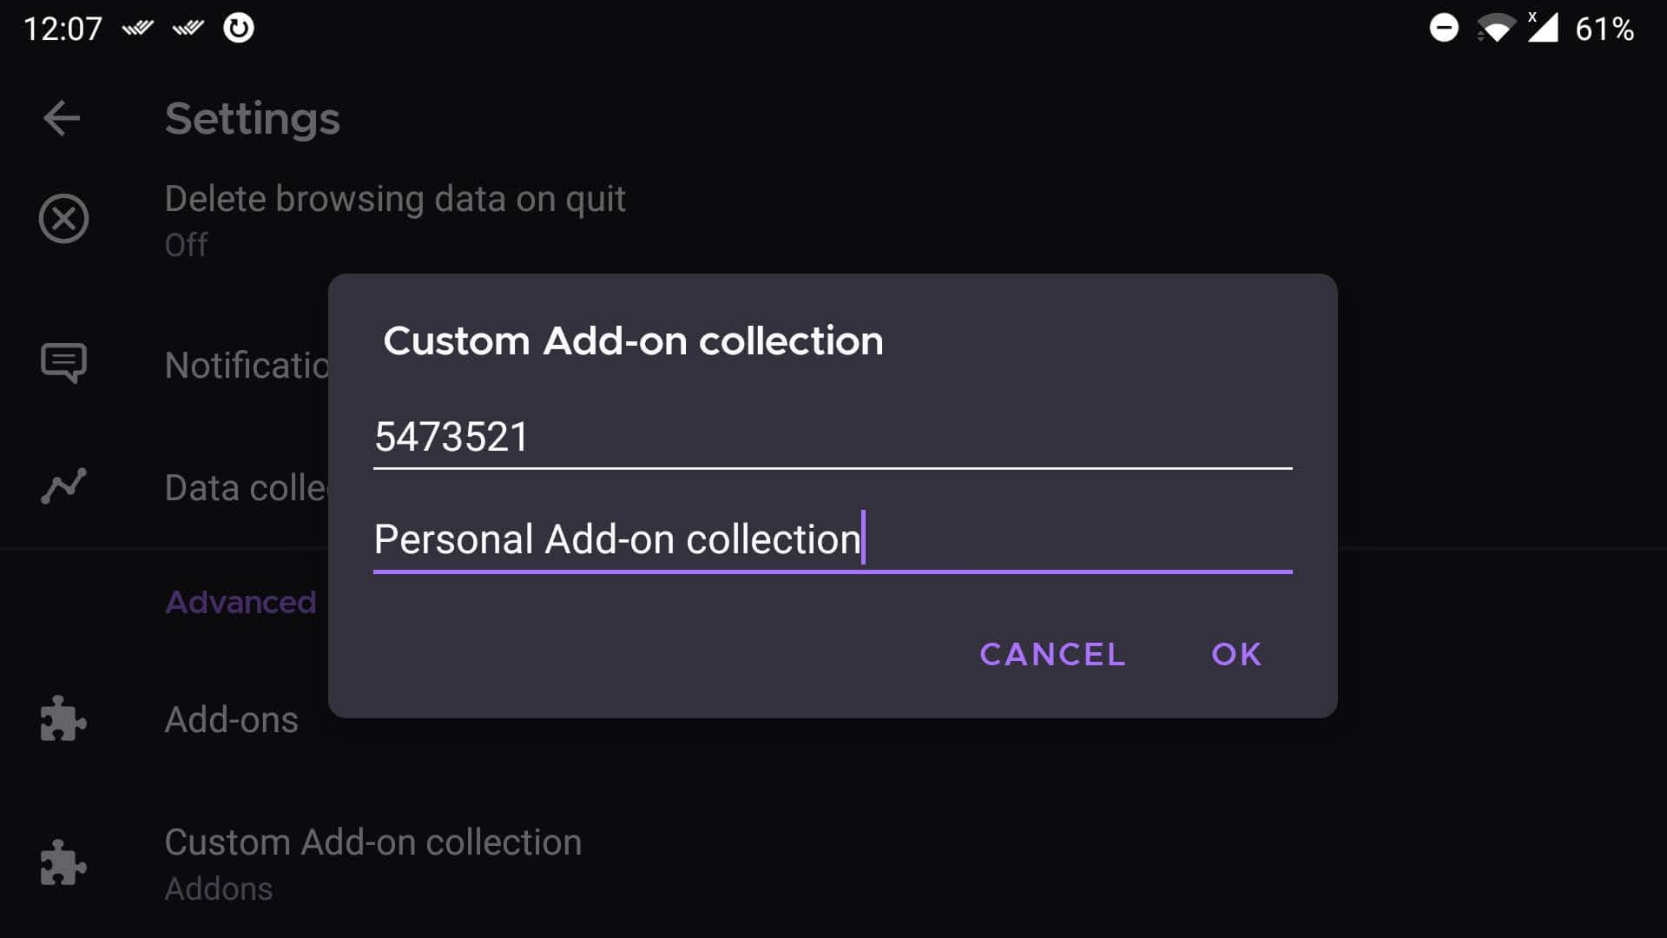Tap the circular sync icon in status bar
This screenshot has height=938, width=1667.
coord(239,29)
